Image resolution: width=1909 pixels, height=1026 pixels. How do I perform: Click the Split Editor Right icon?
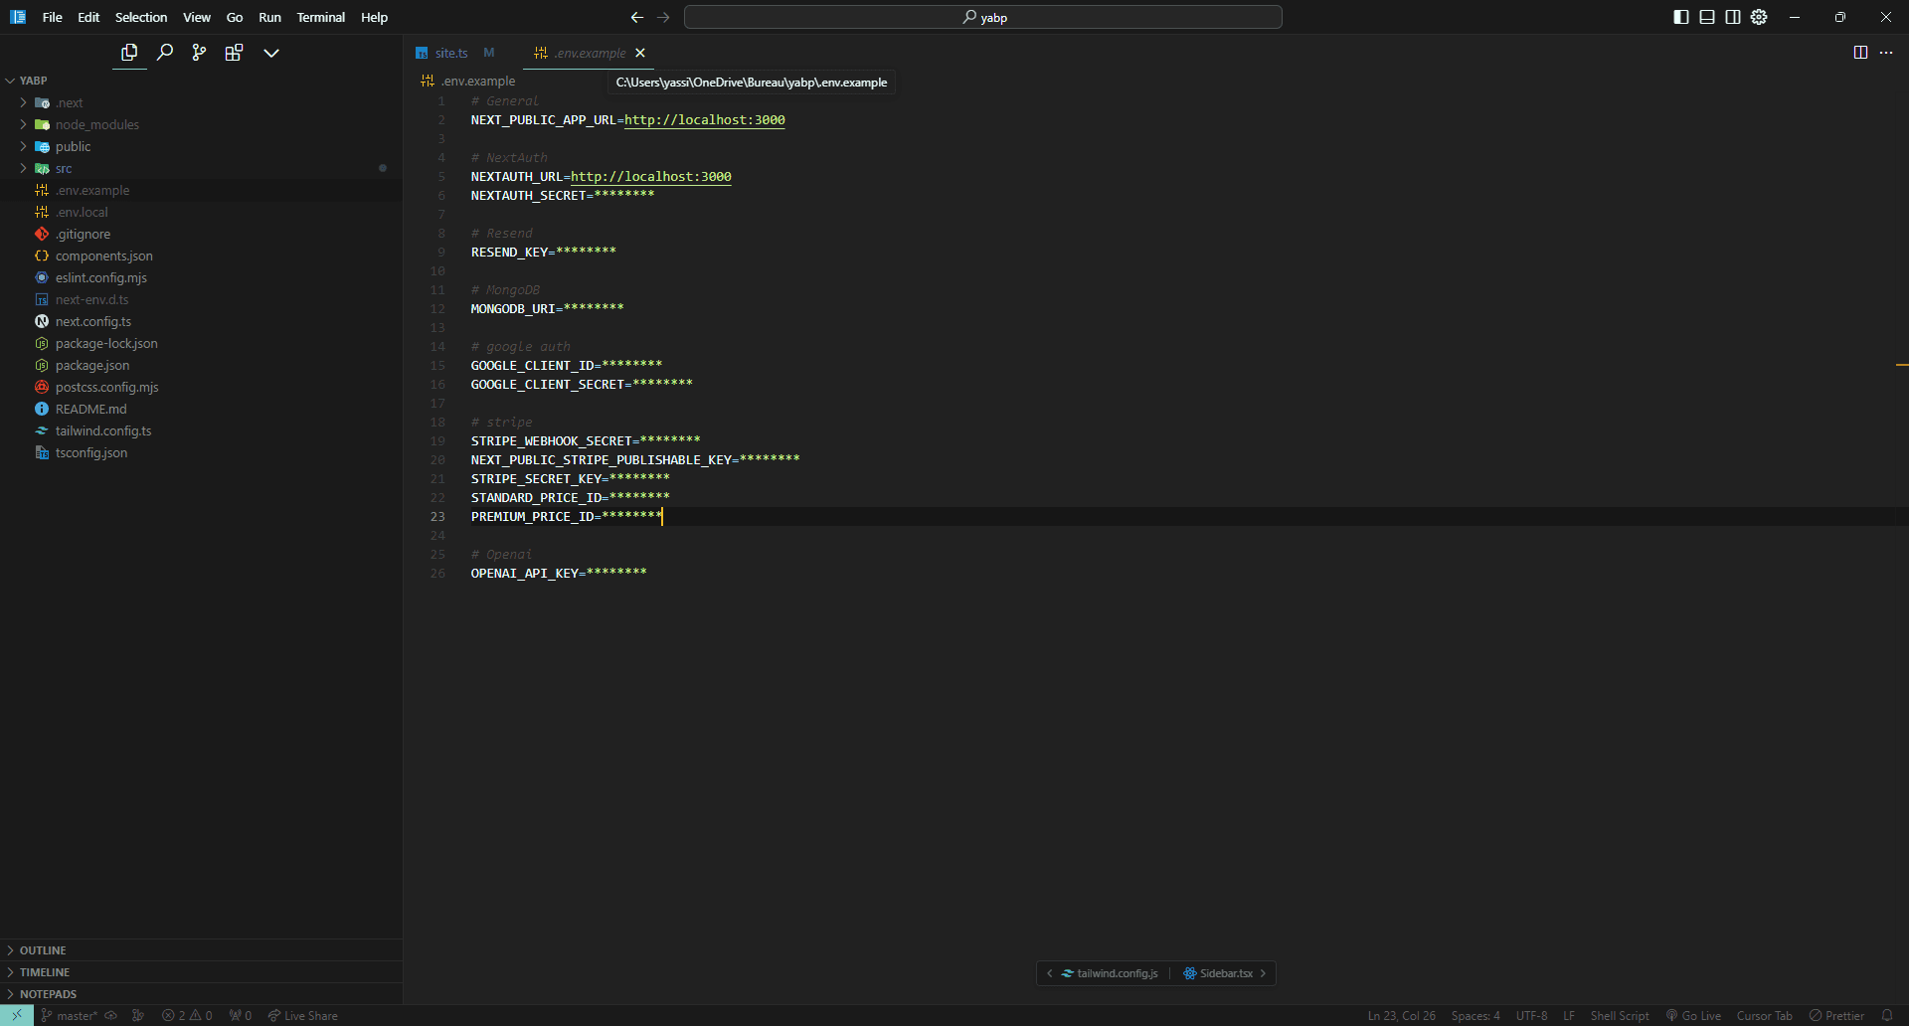[x=1860, y=53]
